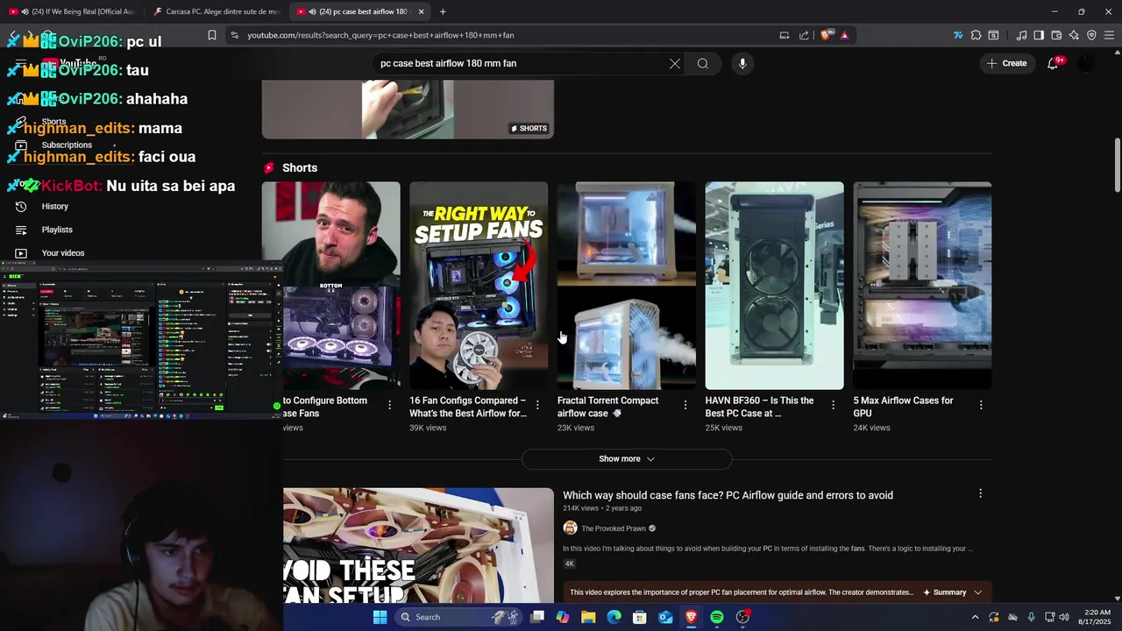Close the 'pc case best airflow' tab
Screen dimensions: 1122x631
(422, 11)
